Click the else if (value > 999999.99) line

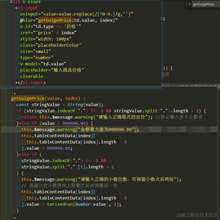tap(55, 123)
